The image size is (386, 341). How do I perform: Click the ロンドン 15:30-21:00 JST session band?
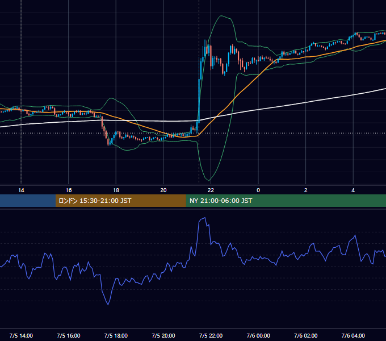[120, 201]
